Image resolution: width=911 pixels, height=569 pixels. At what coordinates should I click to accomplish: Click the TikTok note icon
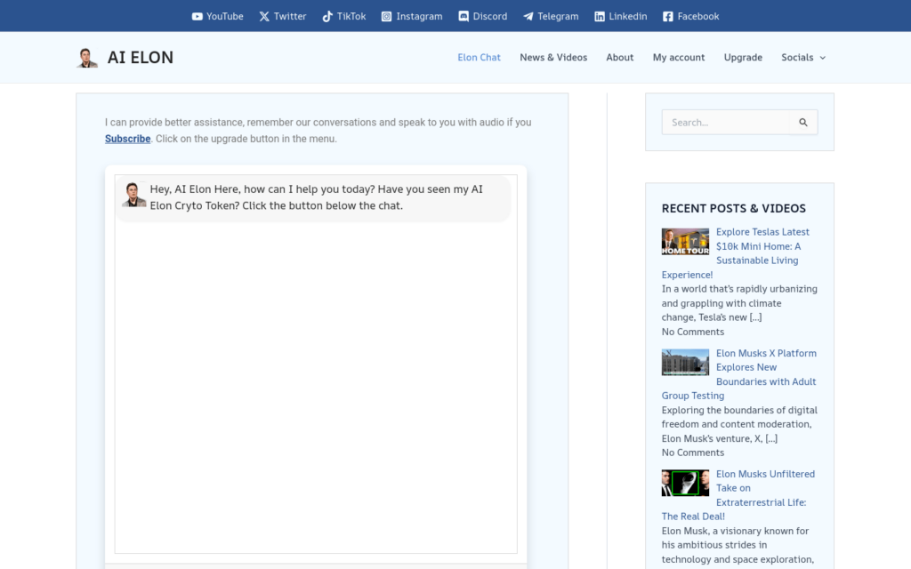[327, 16]
